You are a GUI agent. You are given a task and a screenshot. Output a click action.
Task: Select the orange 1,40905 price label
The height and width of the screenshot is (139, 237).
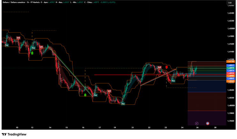coord(231,76)
